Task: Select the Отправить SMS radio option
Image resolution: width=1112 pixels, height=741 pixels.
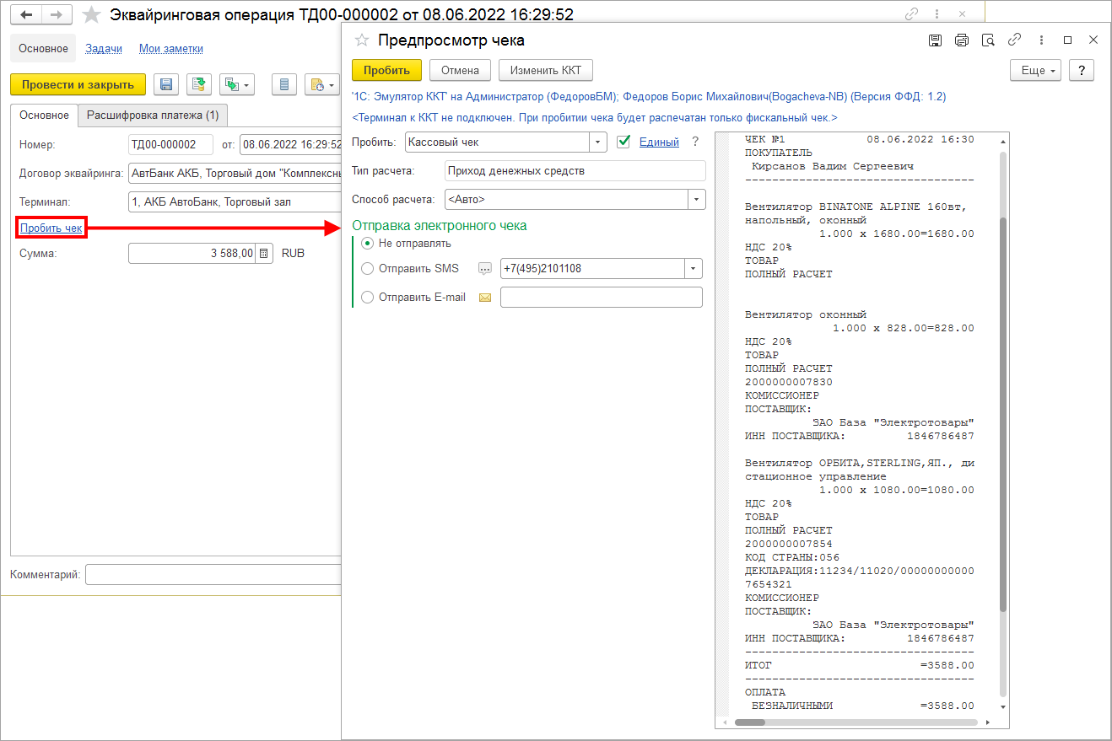Action: pyautogui.click(x=367, y=269)
